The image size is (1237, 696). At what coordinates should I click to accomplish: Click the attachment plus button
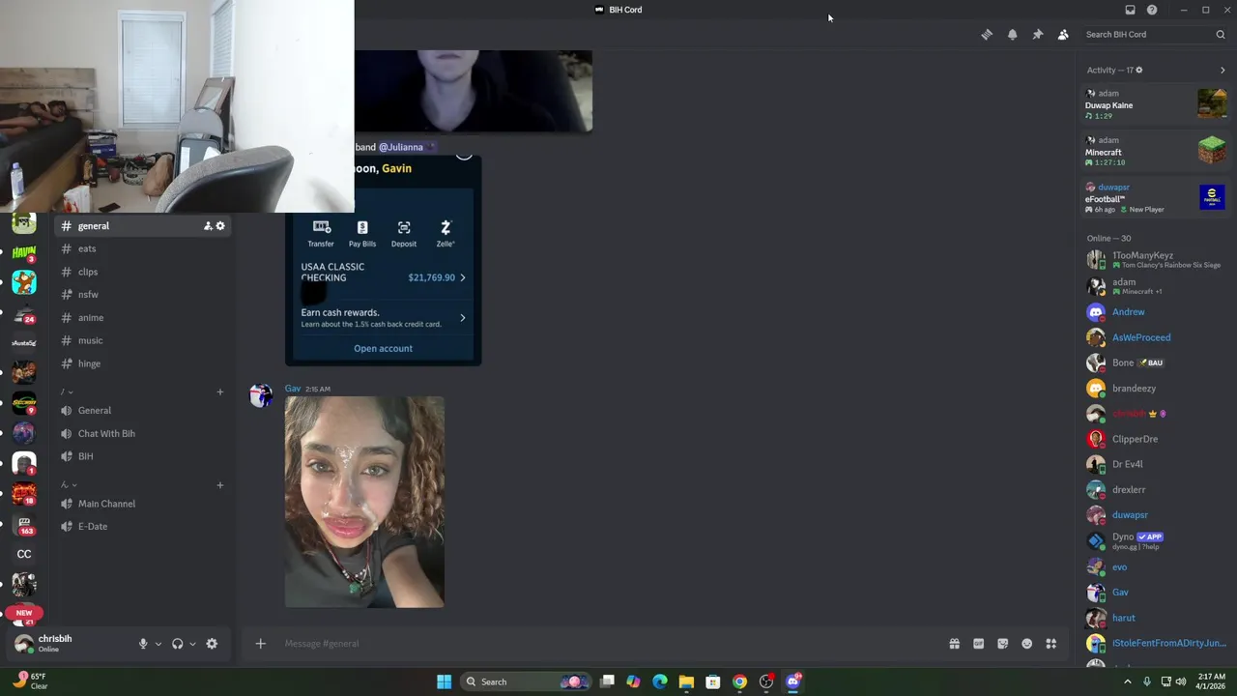(260, 644)
